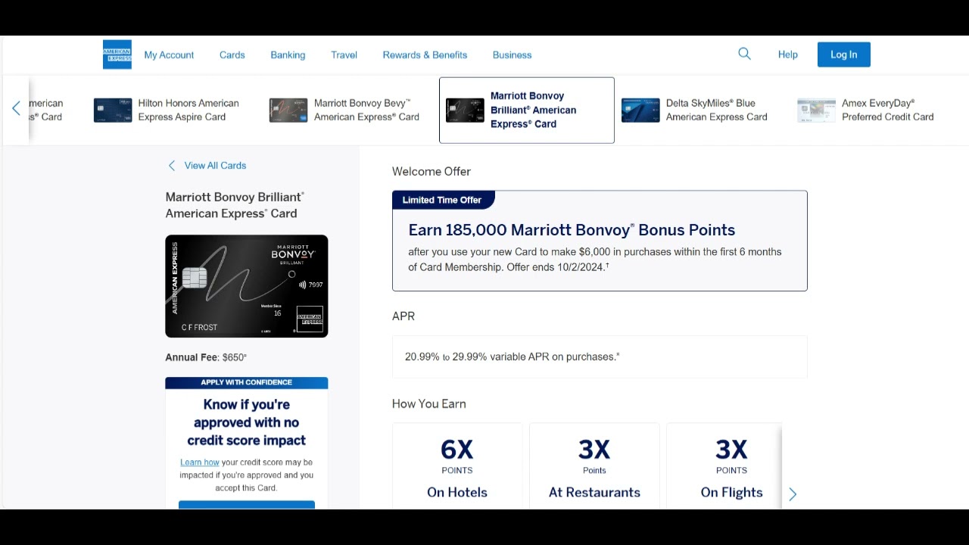Click Know if you're approved heading
Viewport: 969px width, 545px height.
247,422
